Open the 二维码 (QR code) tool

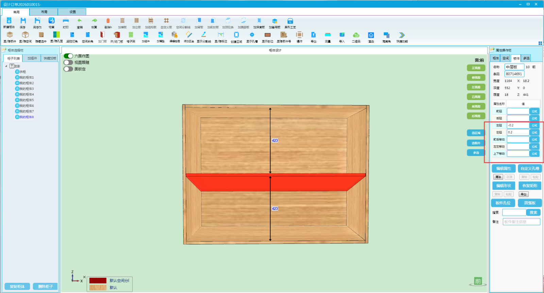356,35
